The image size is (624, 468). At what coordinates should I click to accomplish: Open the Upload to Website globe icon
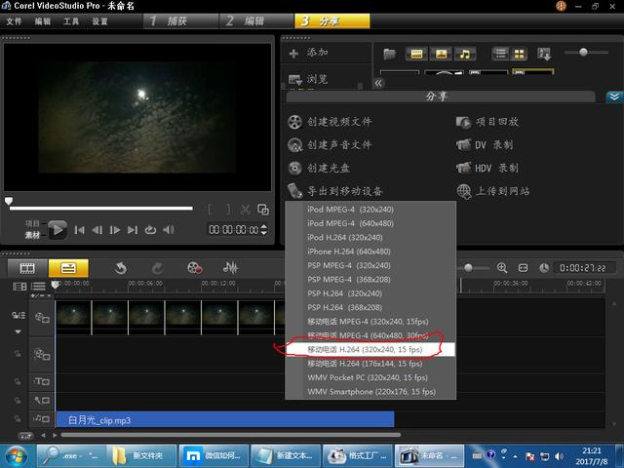click(x=463, y=191)
